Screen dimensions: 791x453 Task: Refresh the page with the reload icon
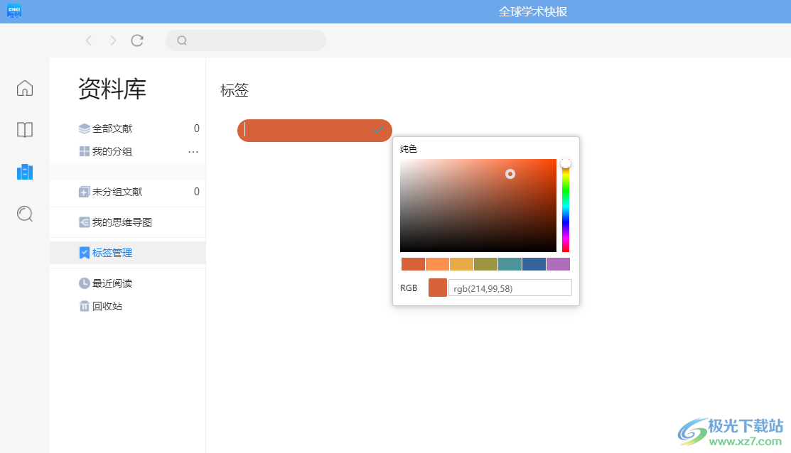click(137, 40)
